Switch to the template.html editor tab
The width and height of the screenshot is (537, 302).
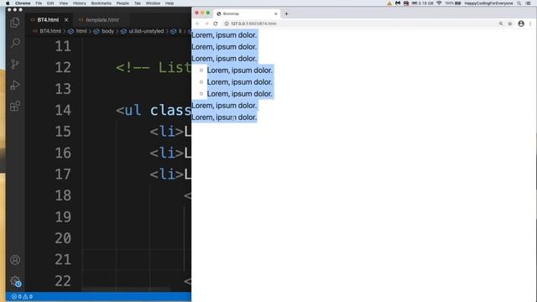tap(102, 20)
